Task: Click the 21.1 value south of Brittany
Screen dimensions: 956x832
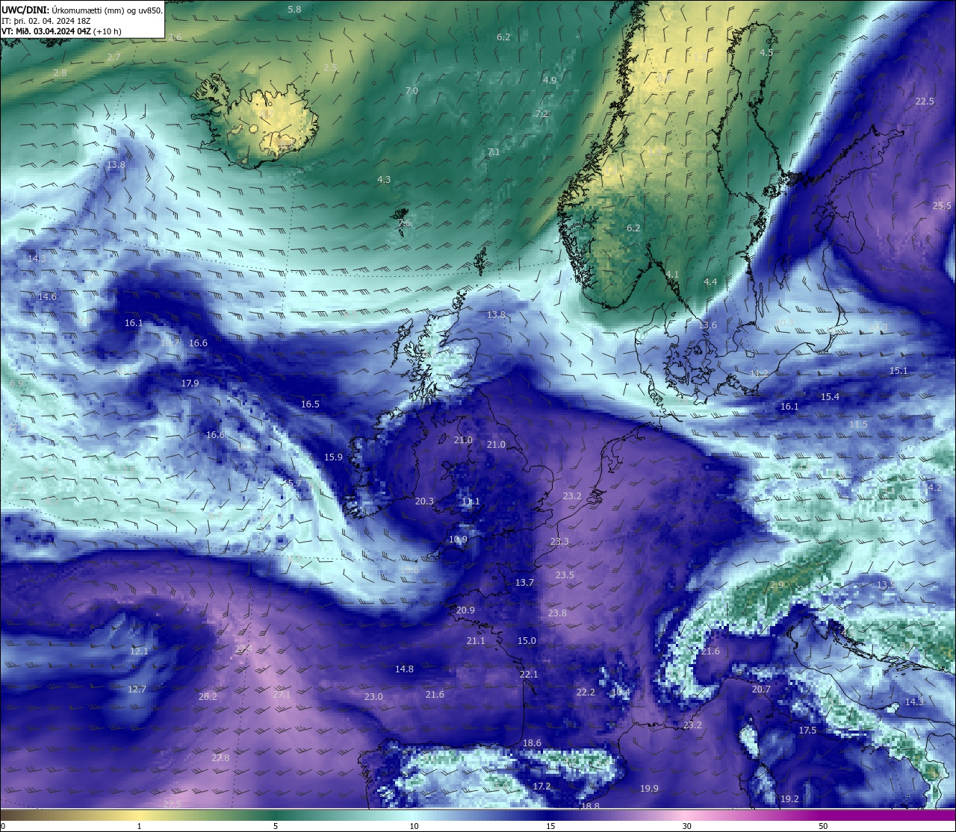Action: coord(476,640)
